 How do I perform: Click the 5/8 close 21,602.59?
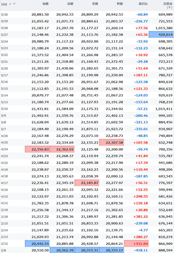pos(114,122)
